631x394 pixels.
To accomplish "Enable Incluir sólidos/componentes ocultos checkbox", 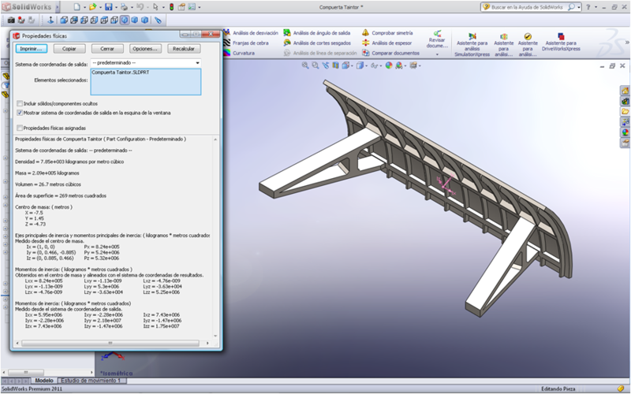I will point(20,103).
